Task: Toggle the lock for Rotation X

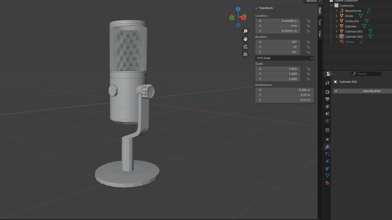Action: coord(308,42)
